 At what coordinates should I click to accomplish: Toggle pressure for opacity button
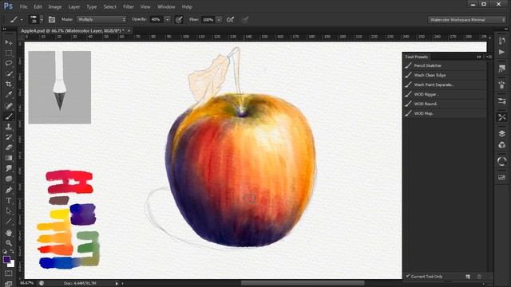(179, 19)
